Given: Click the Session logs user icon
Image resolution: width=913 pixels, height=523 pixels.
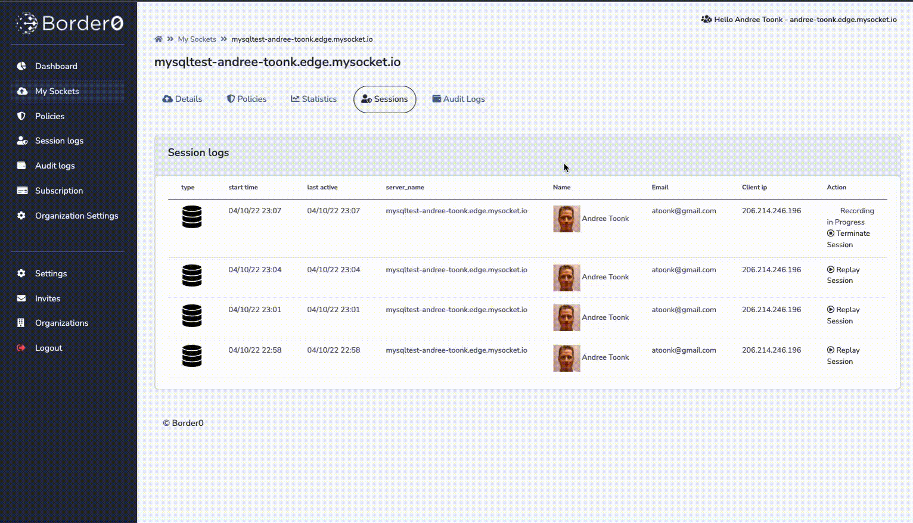Looking at the screenshot, I should point(22,141).
